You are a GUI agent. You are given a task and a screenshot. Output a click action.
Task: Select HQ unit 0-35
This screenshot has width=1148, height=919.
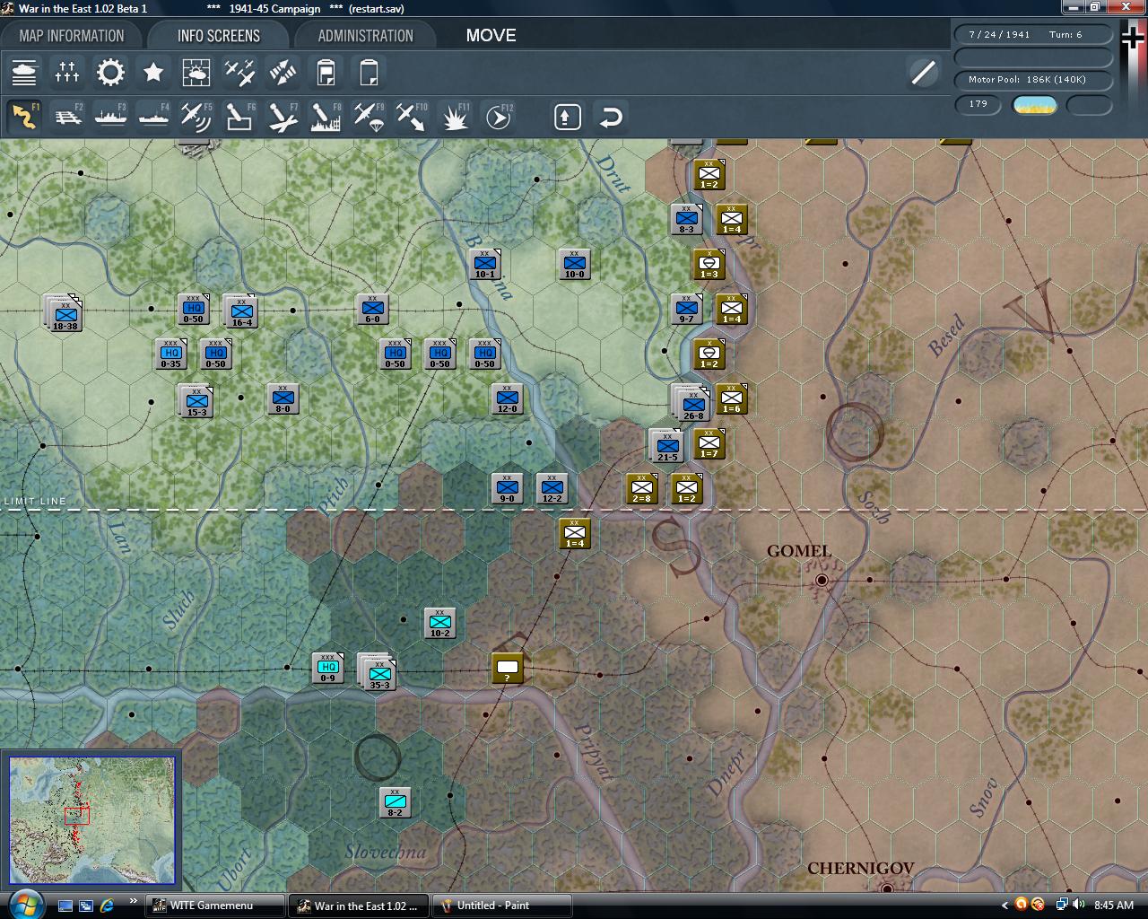coord(170,354)
